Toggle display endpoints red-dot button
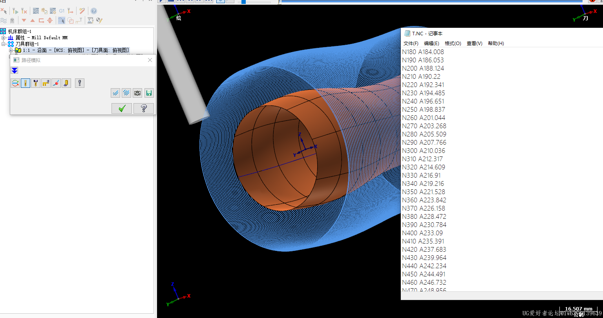The image size is (603, 318). point(56,83)
